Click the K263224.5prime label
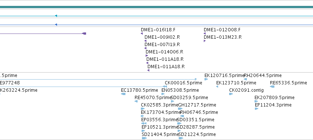Image resolution: width=313 pixels, height=140 pixels. pos(18,90)
